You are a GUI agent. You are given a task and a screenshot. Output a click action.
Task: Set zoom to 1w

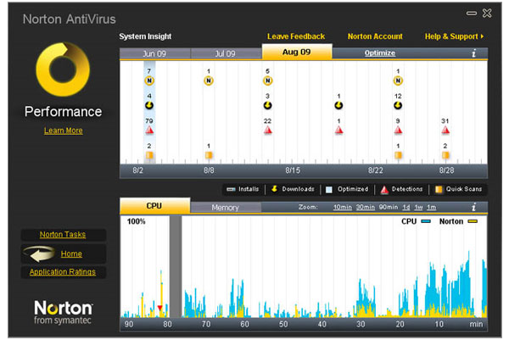coord(419,207)
